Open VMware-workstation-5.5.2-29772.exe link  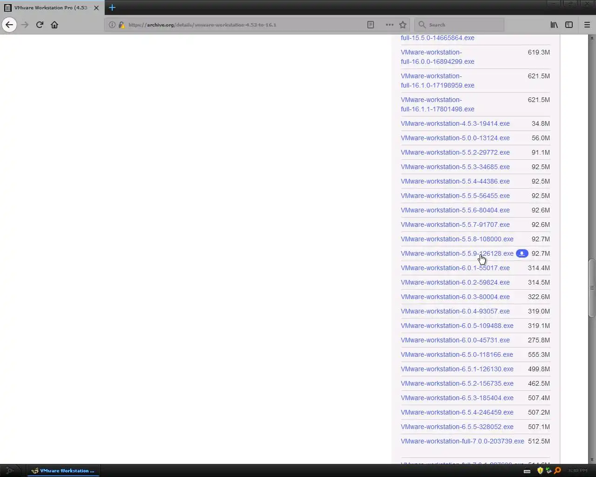455,152
